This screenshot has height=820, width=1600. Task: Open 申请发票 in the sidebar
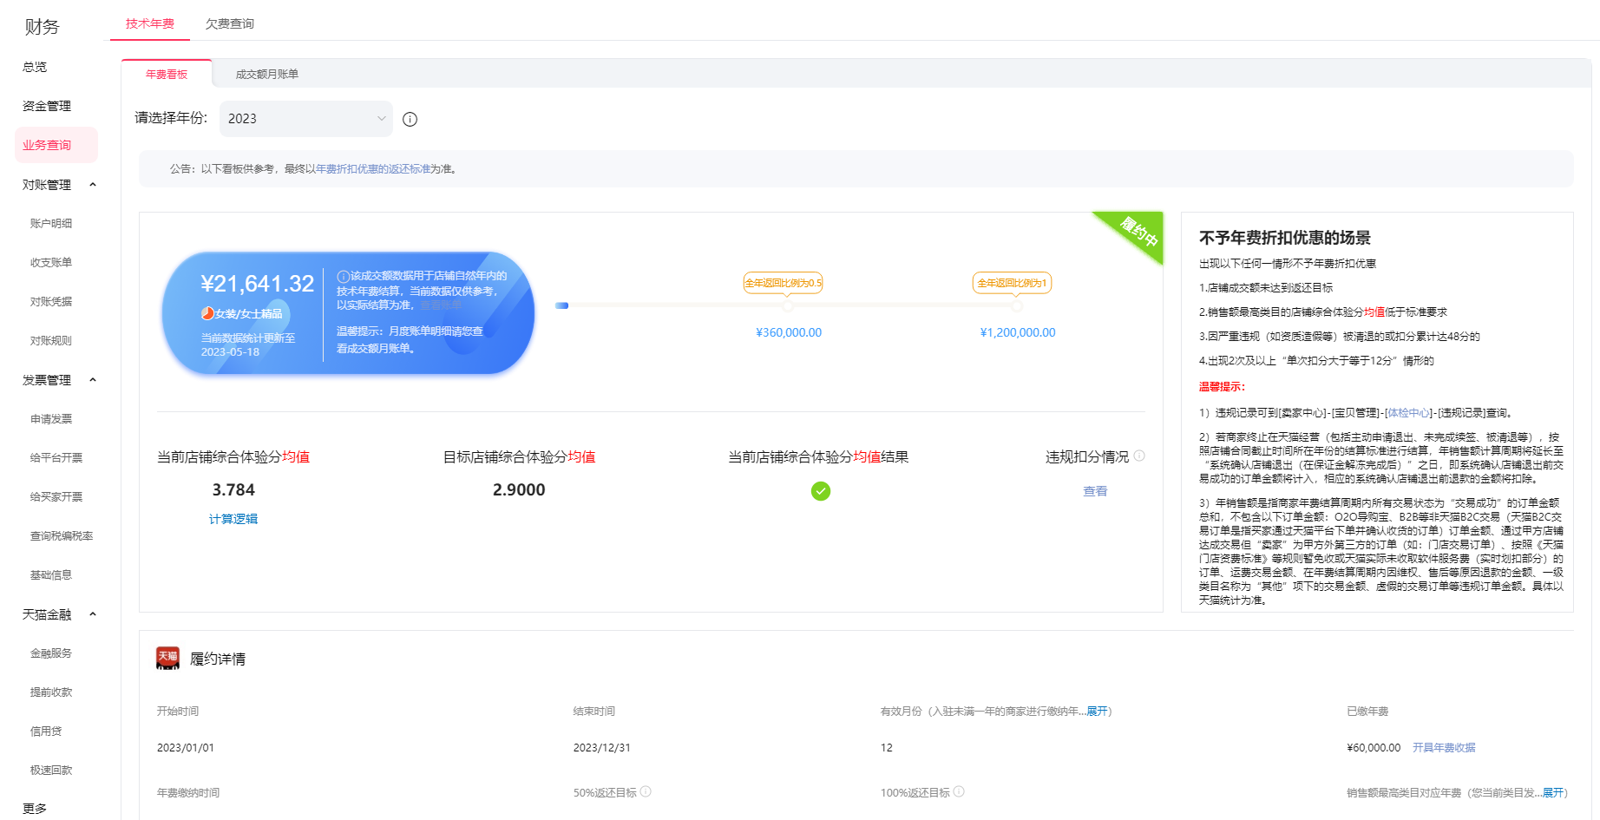tap(51, 418)
